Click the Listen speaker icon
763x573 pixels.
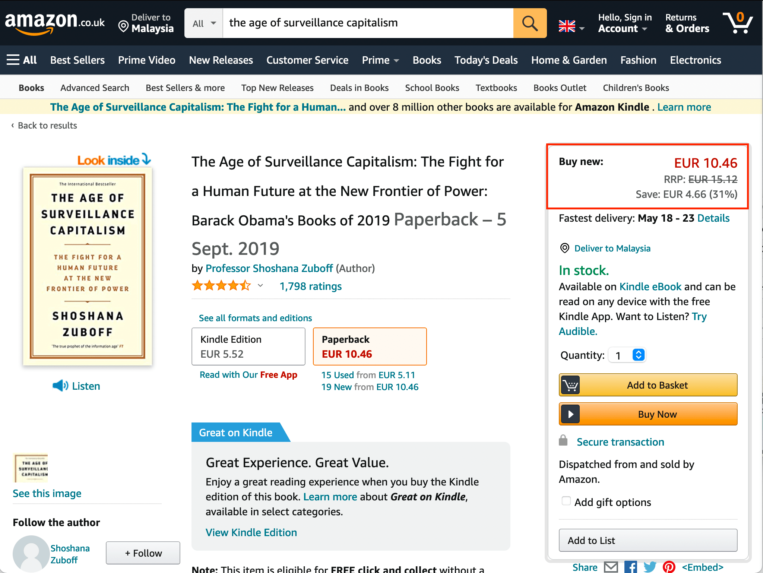point(60,386)
